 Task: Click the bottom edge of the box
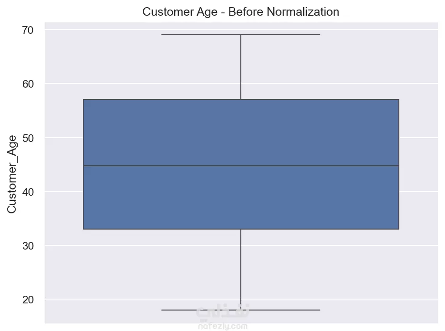(241, 229)
